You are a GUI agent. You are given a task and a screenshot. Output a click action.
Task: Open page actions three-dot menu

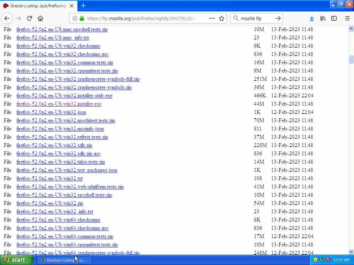212,18
